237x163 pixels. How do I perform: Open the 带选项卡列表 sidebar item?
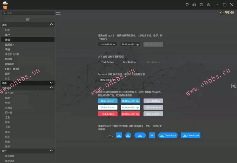tap(28, 54)
